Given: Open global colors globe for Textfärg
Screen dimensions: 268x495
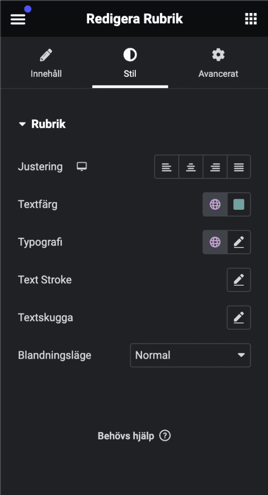Looking at the screenshot, I should click(x=215, y=204).
